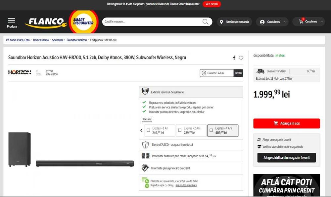Click the account avatar icon
The height and width of the screenshot is (197, 331).
262,22
